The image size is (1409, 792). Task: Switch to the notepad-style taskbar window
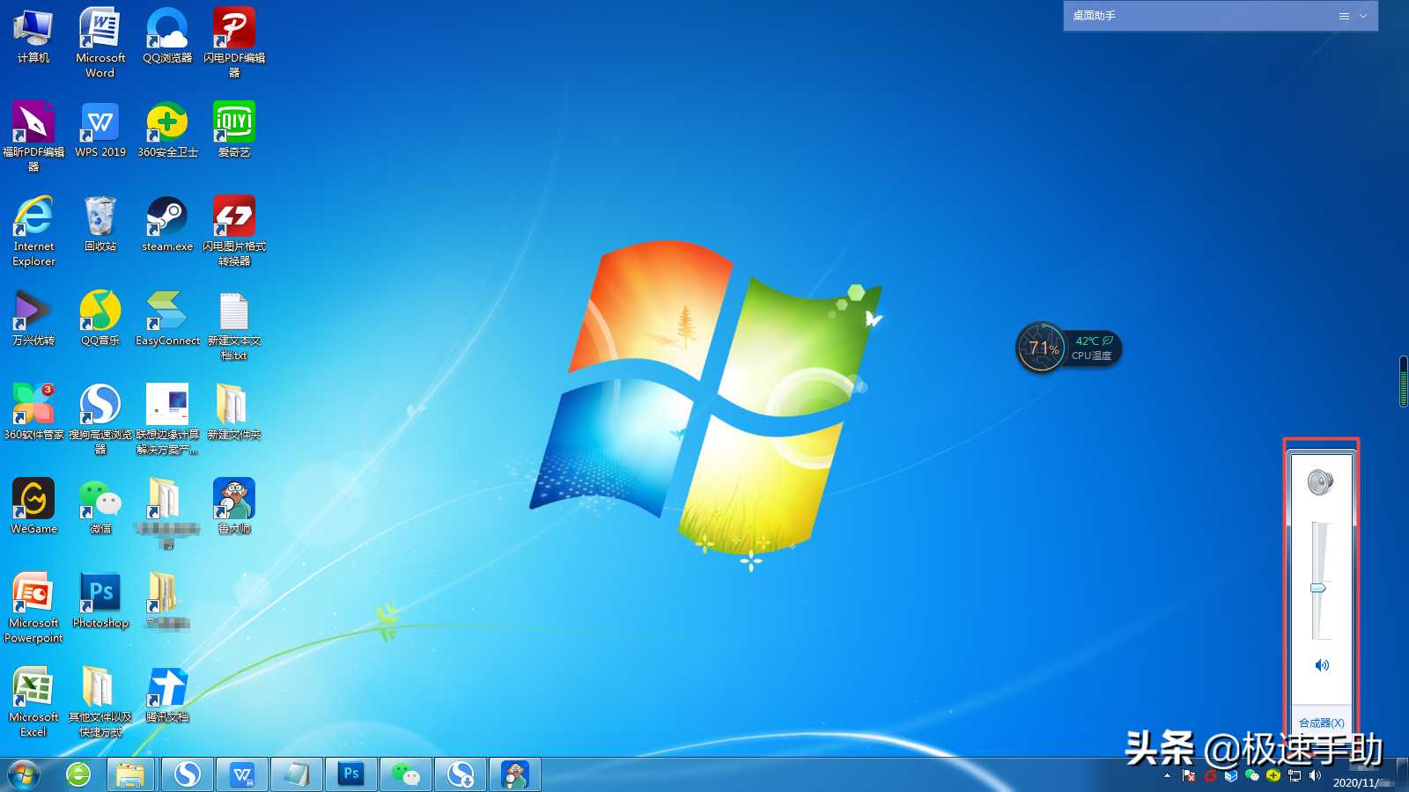pos(296,774)
